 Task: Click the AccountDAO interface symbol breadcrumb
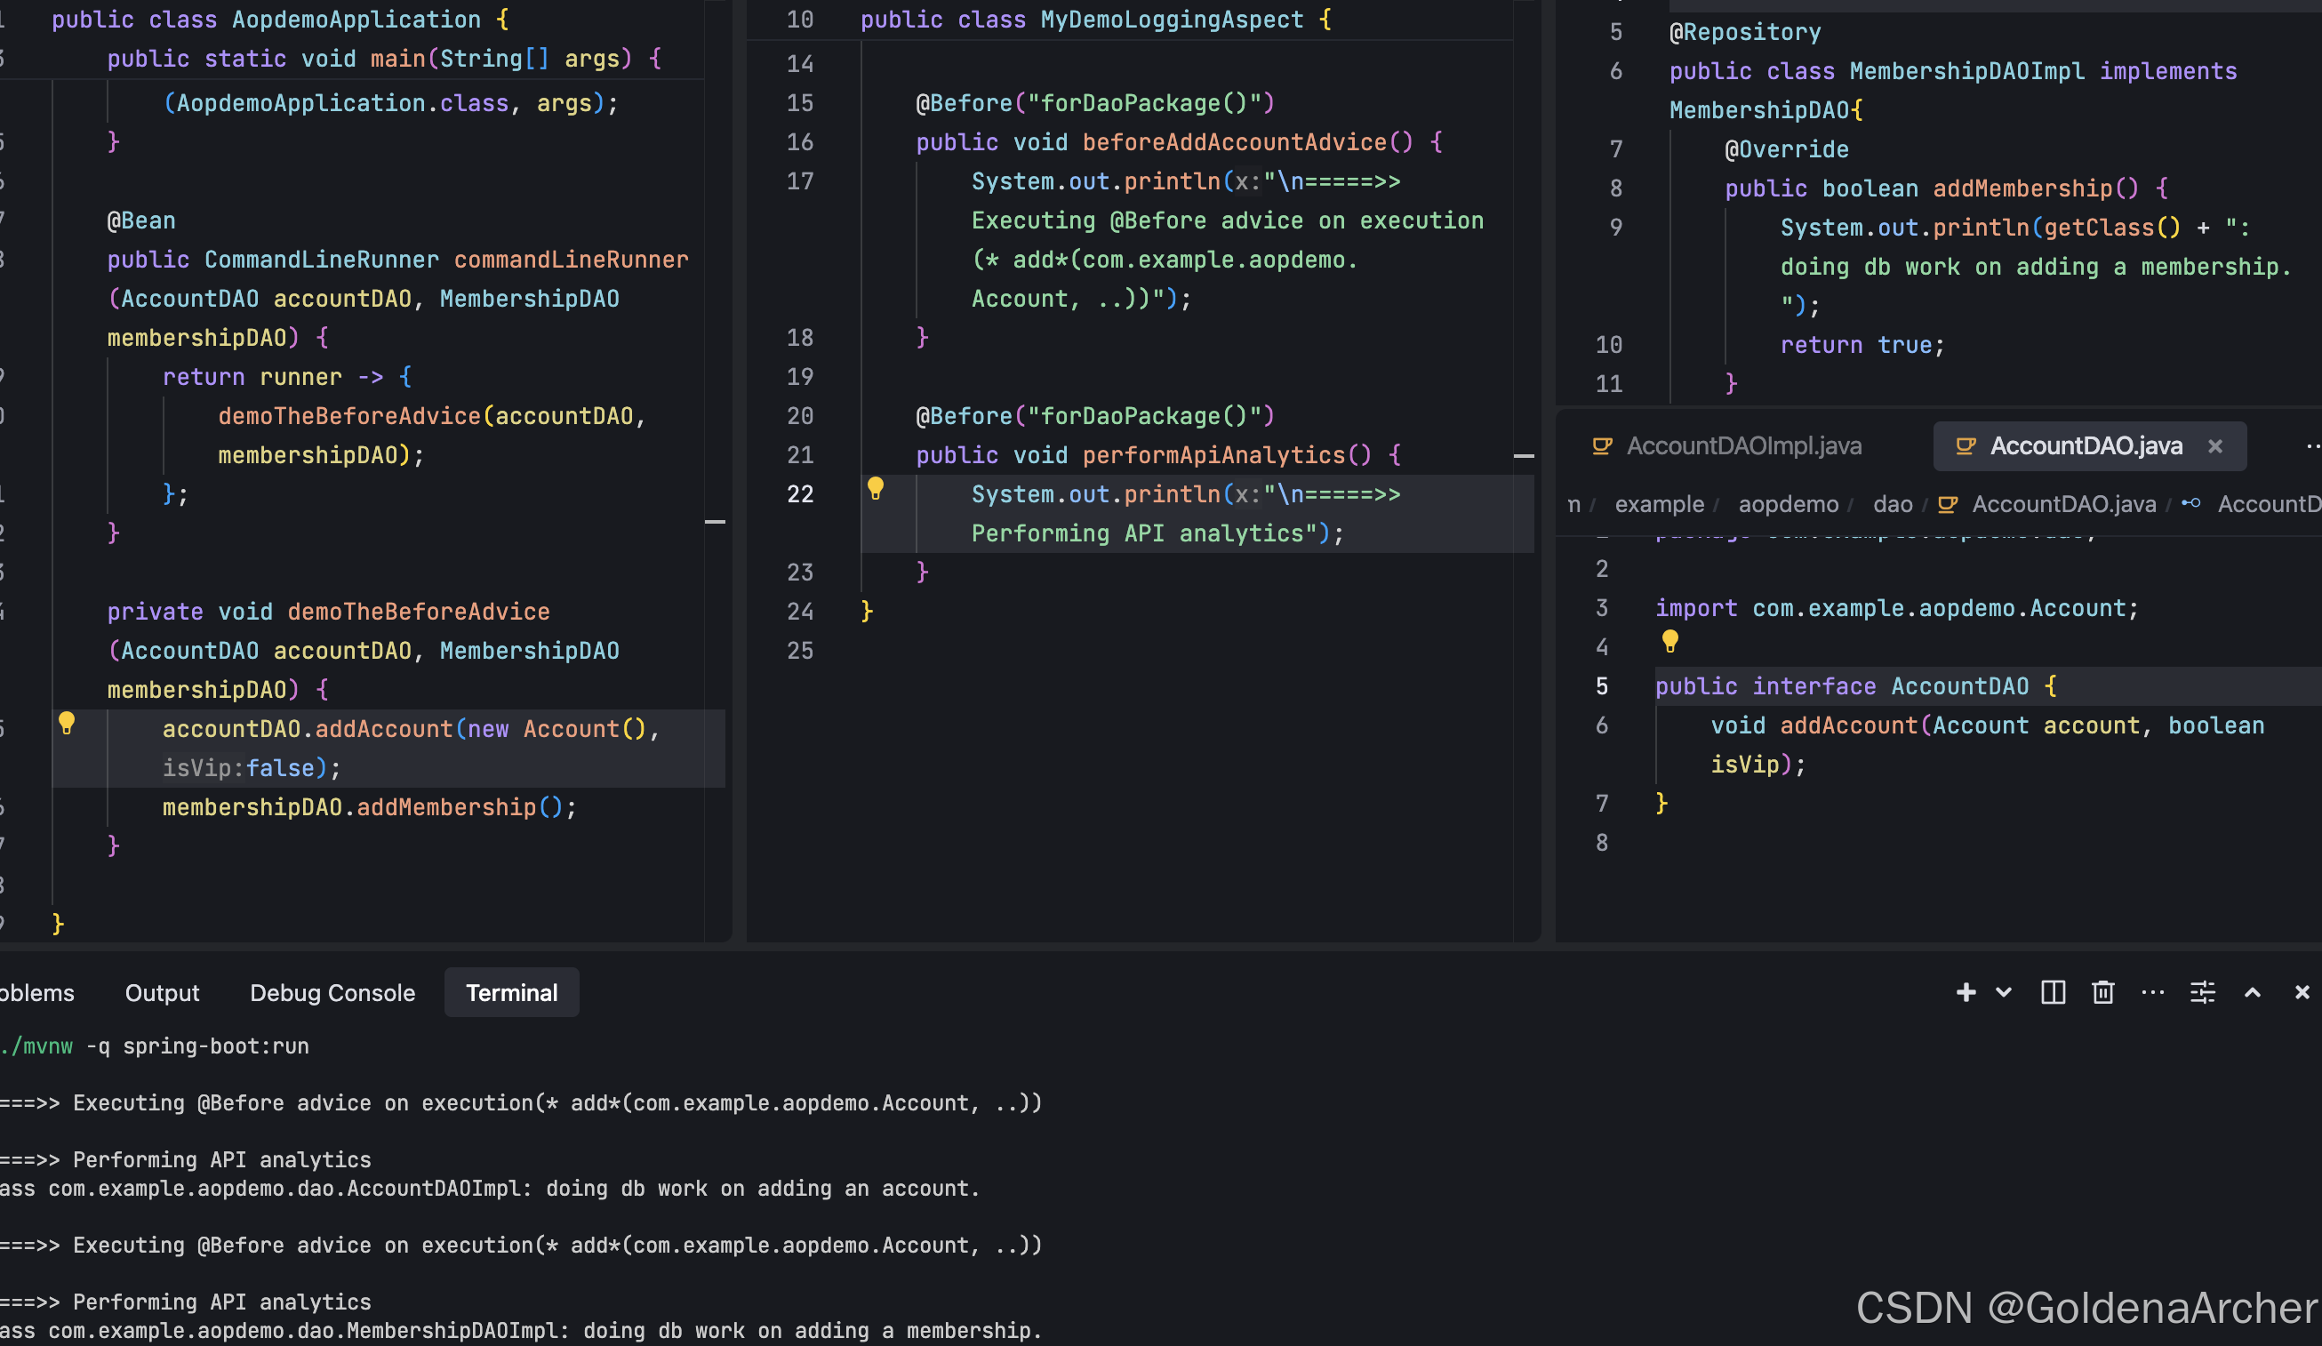(x=2267, y=504)
